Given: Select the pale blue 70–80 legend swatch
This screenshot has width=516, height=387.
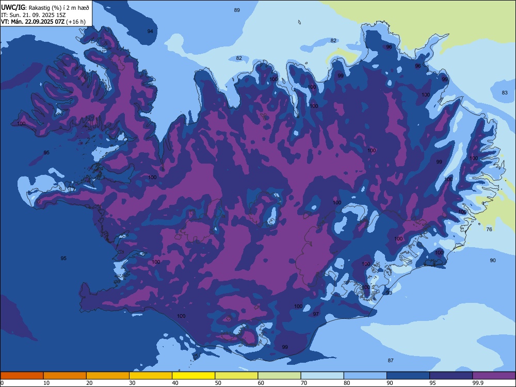Looking at the screenshot, I should pyautogui.click(x=322, y=376).
